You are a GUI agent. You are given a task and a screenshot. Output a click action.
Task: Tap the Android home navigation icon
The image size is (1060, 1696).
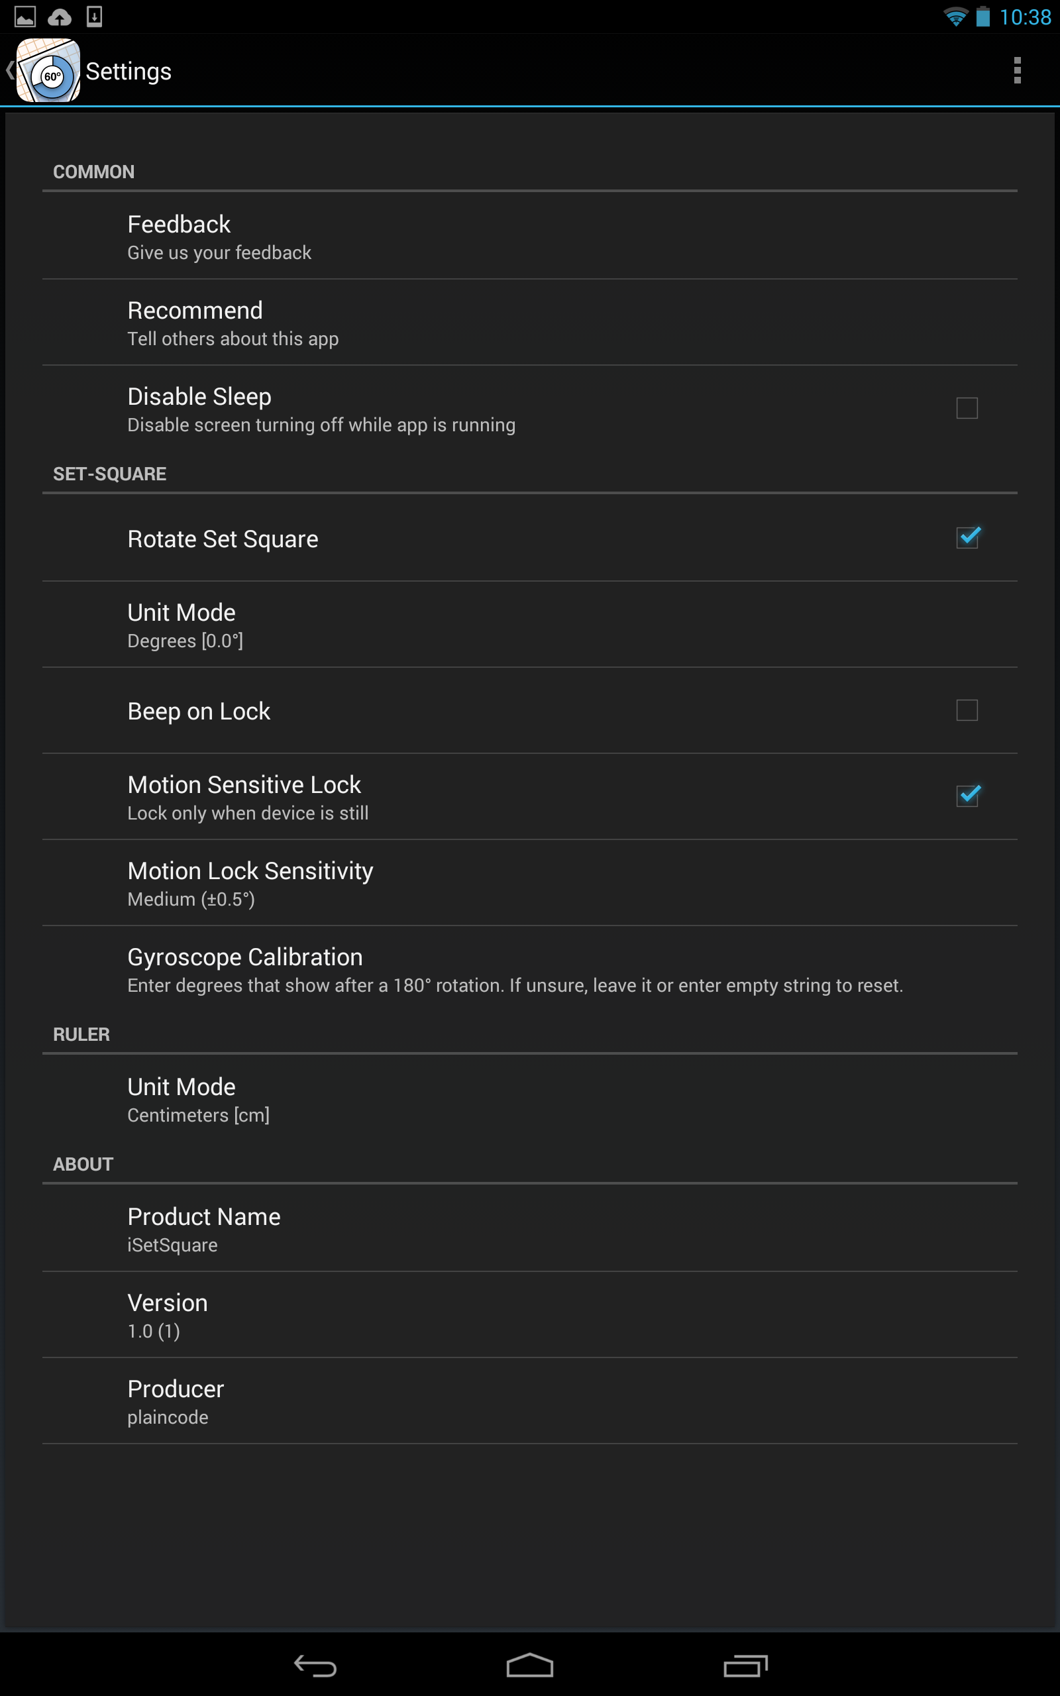(x=530, y=1665)
